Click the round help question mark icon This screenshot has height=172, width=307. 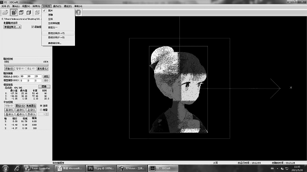[x=78, y=12]
